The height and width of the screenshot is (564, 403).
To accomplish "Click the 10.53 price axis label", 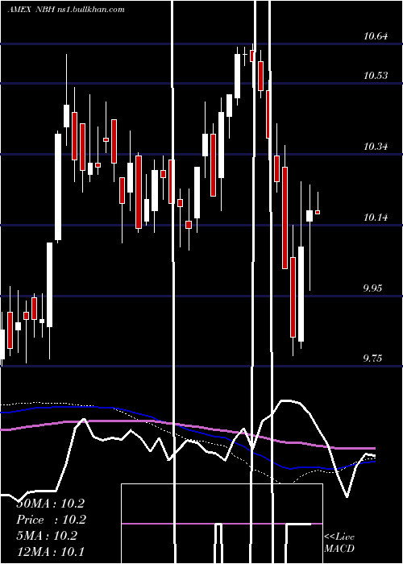I will [x=376, y=75].
